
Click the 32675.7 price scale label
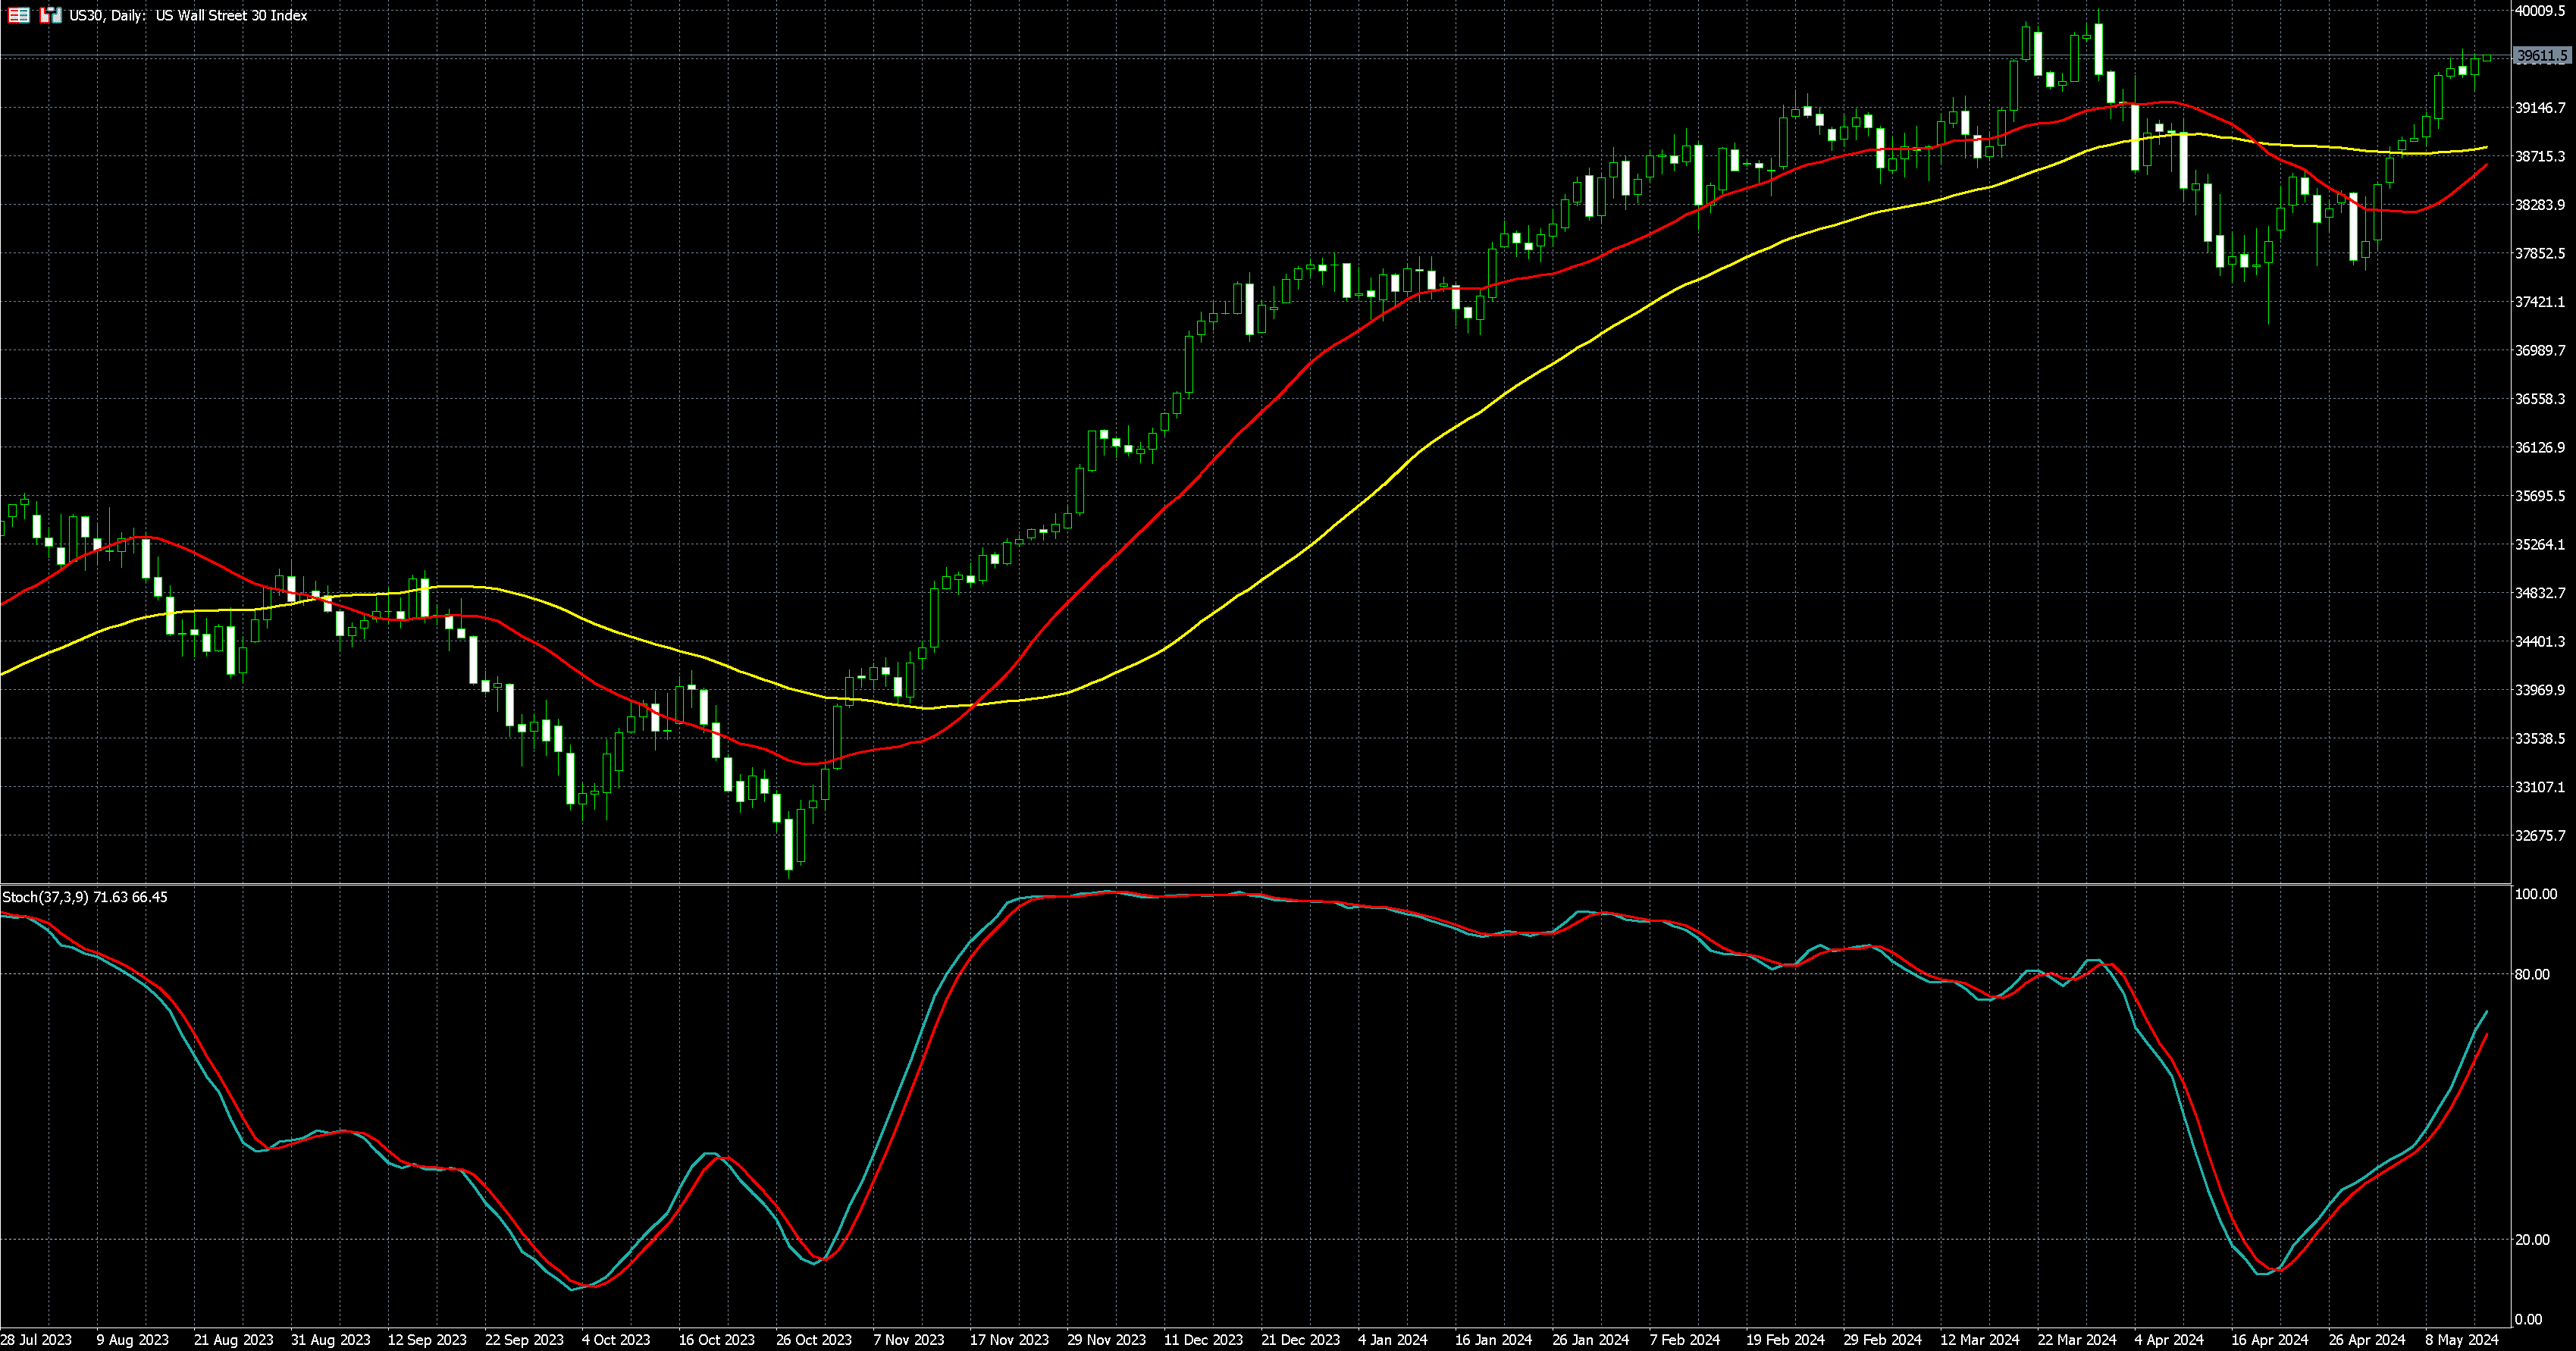tap(2540, 835)
